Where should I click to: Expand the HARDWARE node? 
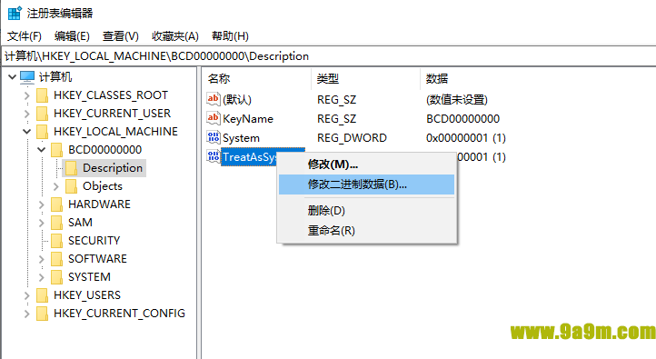[x=42, y=204]
